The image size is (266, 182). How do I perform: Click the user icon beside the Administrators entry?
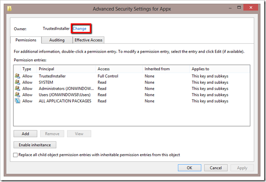point(17,88)
